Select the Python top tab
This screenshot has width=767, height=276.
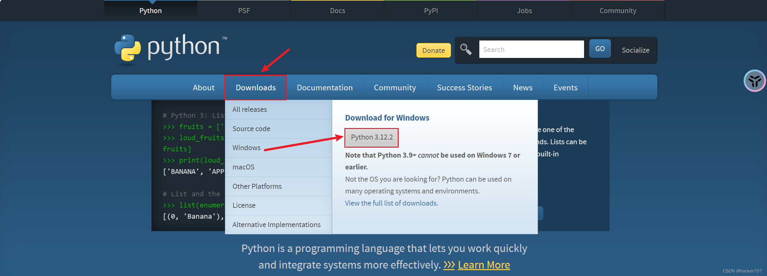[151, 11]
